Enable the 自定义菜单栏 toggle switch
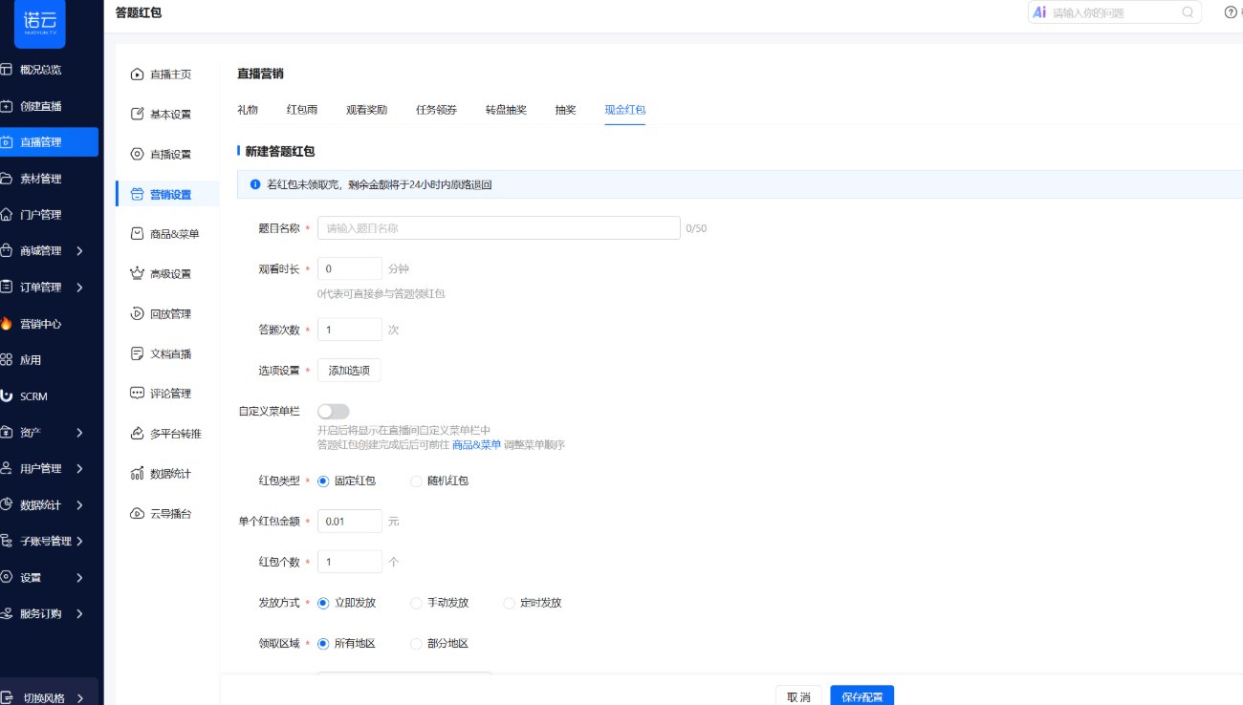1243x705 pixels. coord(333,412)
